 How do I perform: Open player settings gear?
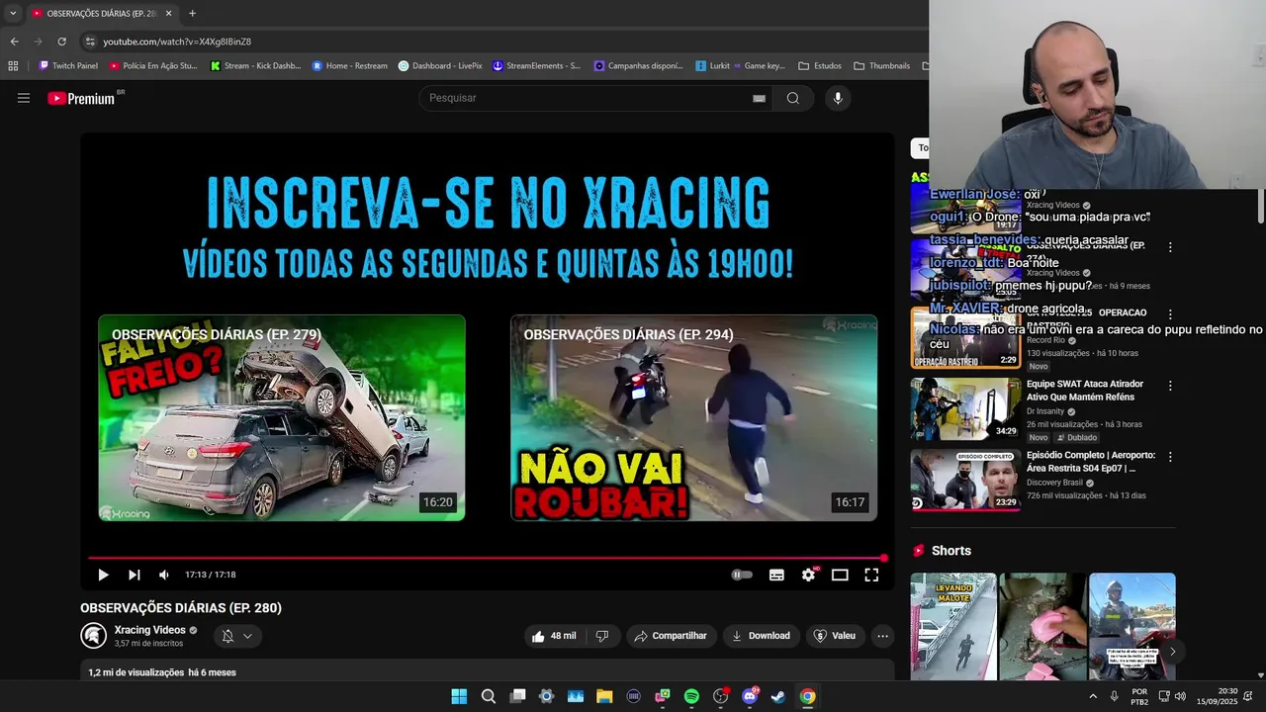809,575
